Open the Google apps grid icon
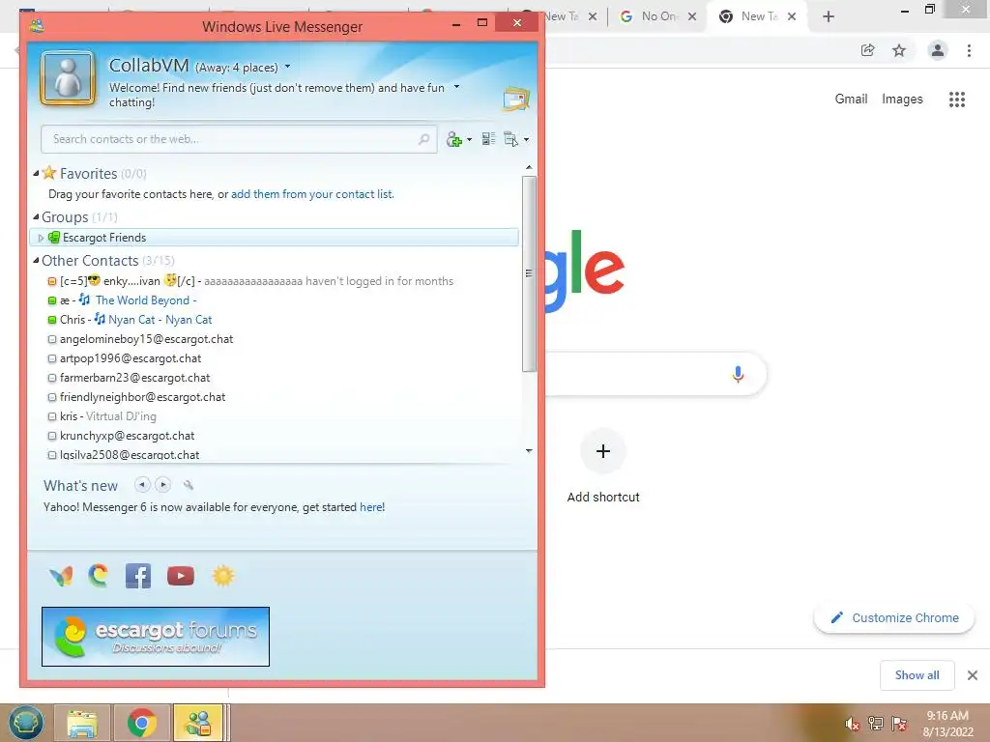 [x=957, y=100]
